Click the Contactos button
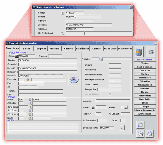Image resolution: width=163 pixels, height=145 pixels. [145, 70]
